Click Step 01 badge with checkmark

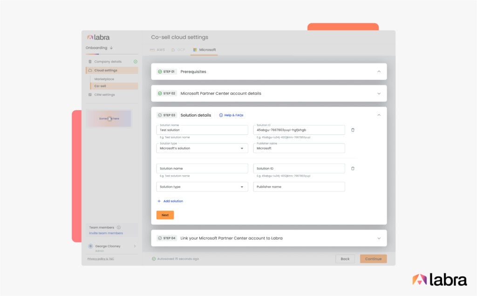click(166, 72)
